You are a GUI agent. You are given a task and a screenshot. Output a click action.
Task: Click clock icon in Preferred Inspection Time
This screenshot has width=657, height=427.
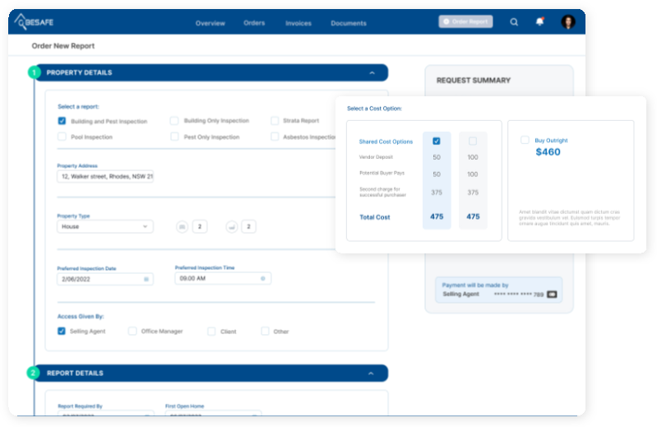tap(263, 279)
